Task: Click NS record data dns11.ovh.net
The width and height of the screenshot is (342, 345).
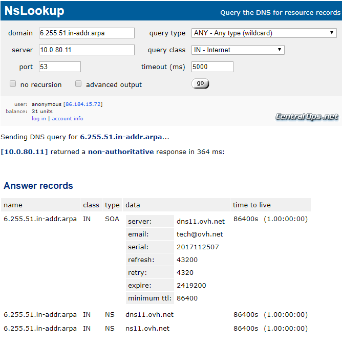Action: point(149,315)
